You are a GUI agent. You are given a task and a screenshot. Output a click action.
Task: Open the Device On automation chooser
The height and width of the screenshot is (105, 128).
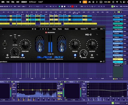click(118, 65)
